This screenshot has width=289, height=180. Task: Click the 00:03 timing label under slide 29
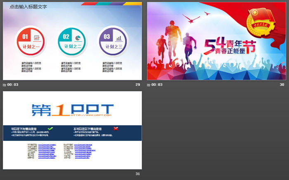point(13,85)
